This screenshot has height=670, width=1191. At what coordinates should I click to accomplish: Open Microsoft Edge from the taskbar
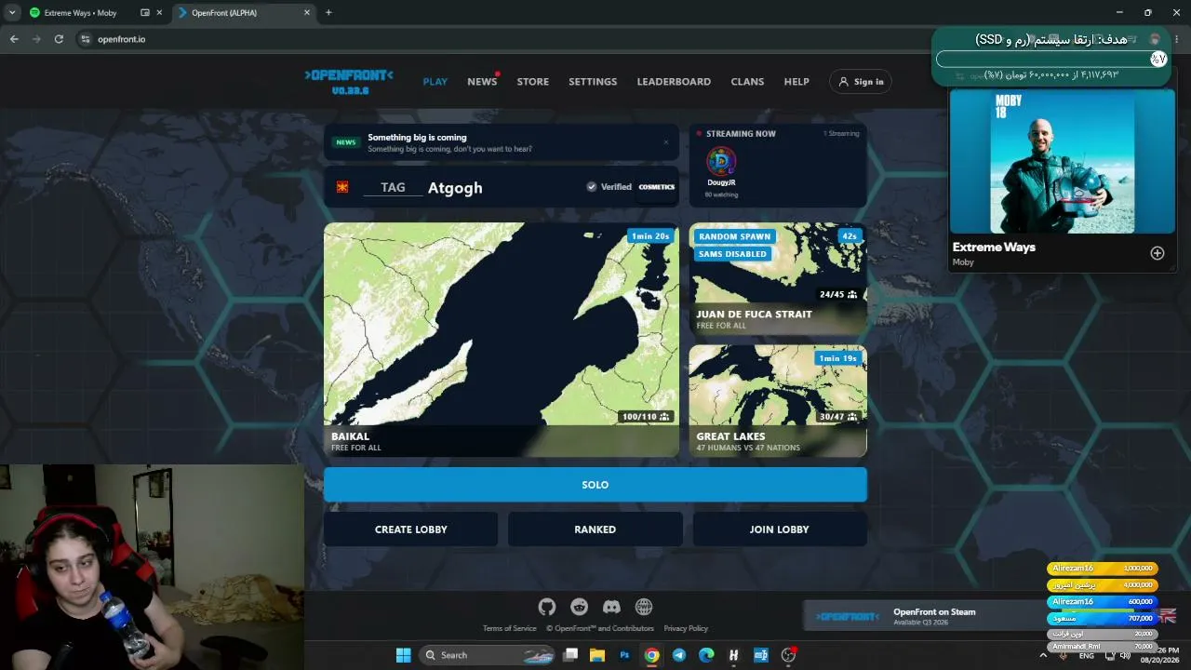click(x=706, y=655)
